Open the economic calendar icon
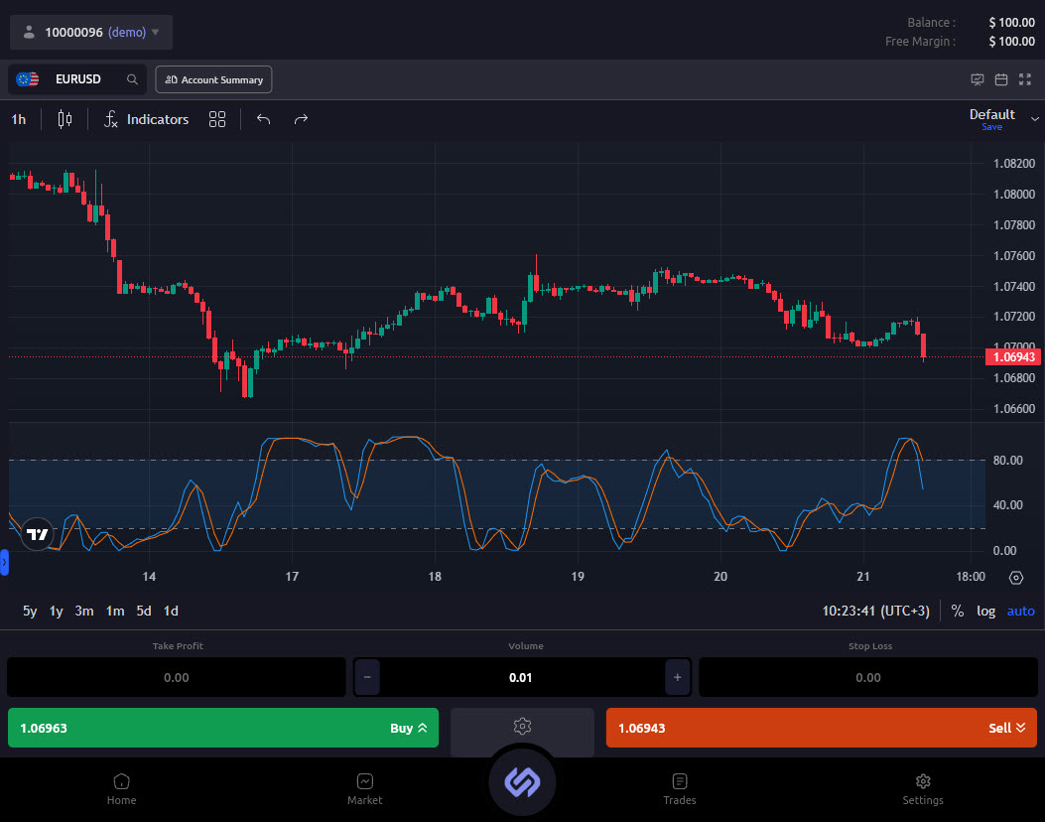The width and height of the screenshot is (1045, 822). pos(1001,78)
